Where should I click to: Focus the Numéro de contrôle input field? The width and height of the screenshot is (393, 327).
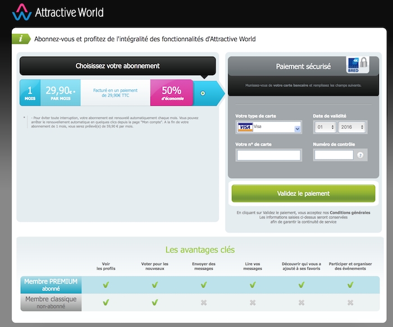[334, 155]
